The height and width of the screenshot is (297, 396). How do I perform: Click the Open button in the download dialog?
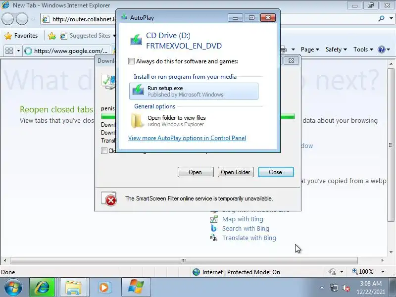(196, 172)
